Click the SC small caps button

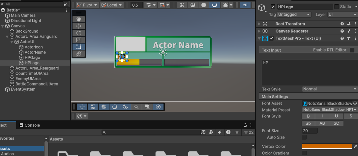click(x=337, y=123)
